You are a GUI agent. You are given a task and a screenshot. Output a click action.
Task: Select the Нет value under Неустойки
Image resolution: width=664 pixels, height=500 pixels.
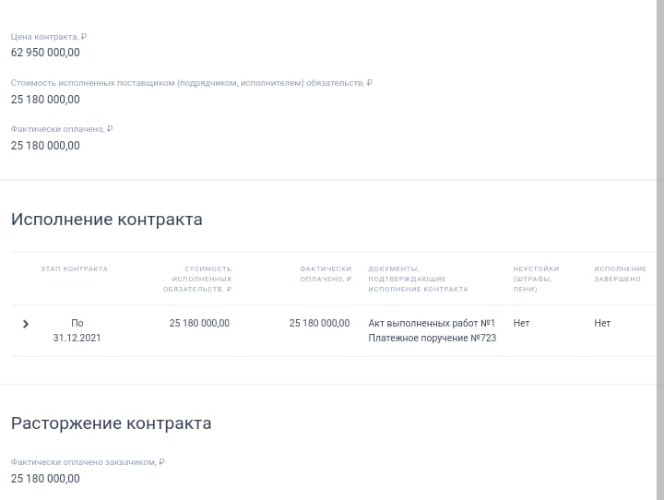point(521,323)
